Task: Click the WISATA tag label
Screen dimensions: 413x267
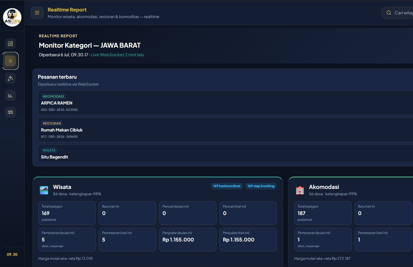Action: 49,150
